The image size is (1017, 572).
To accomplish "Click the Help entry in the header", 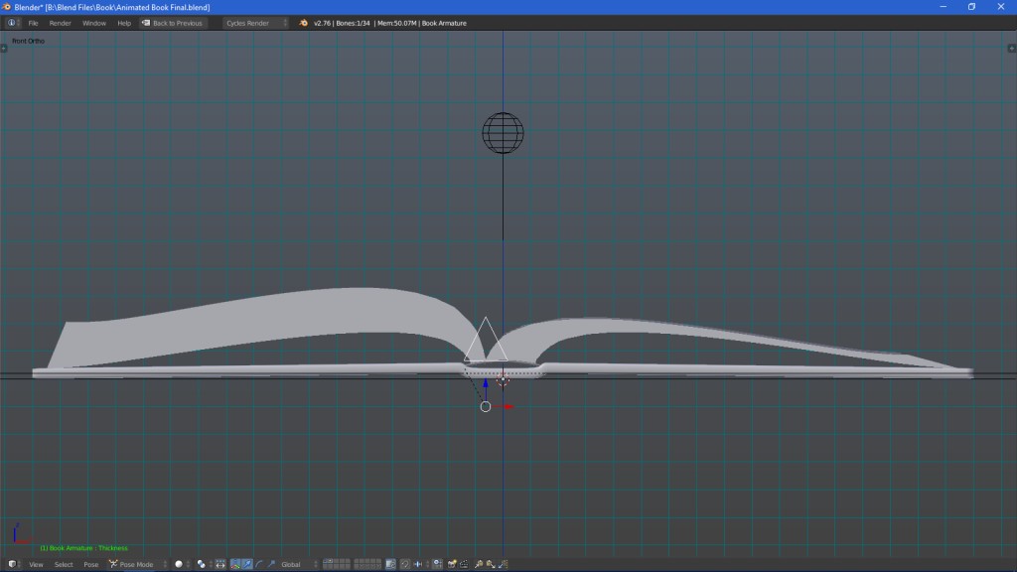I will [125, 22].
